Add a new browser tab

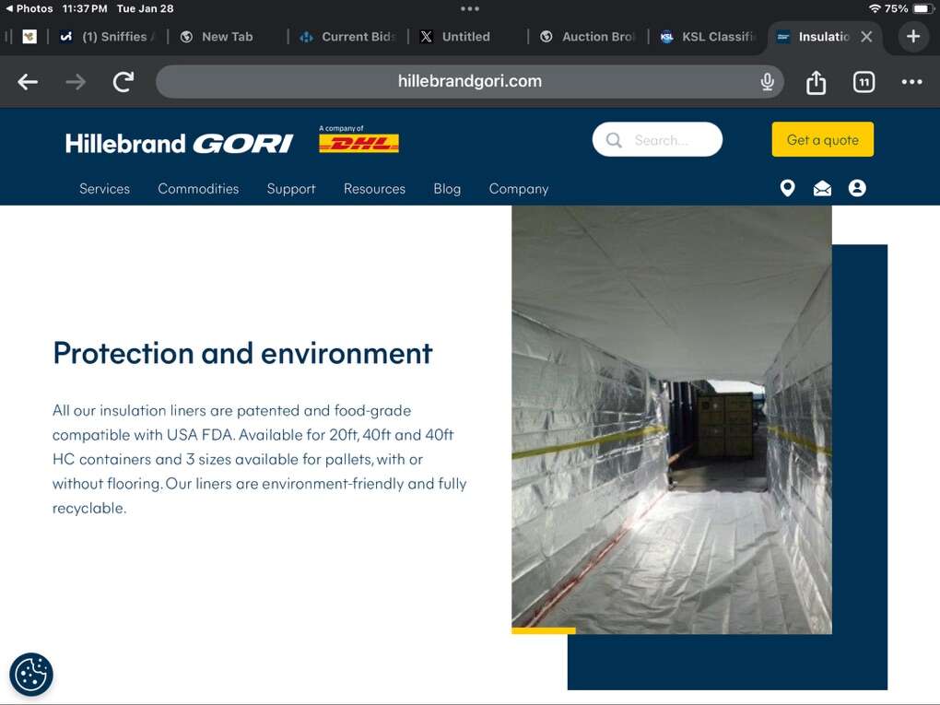912,37
